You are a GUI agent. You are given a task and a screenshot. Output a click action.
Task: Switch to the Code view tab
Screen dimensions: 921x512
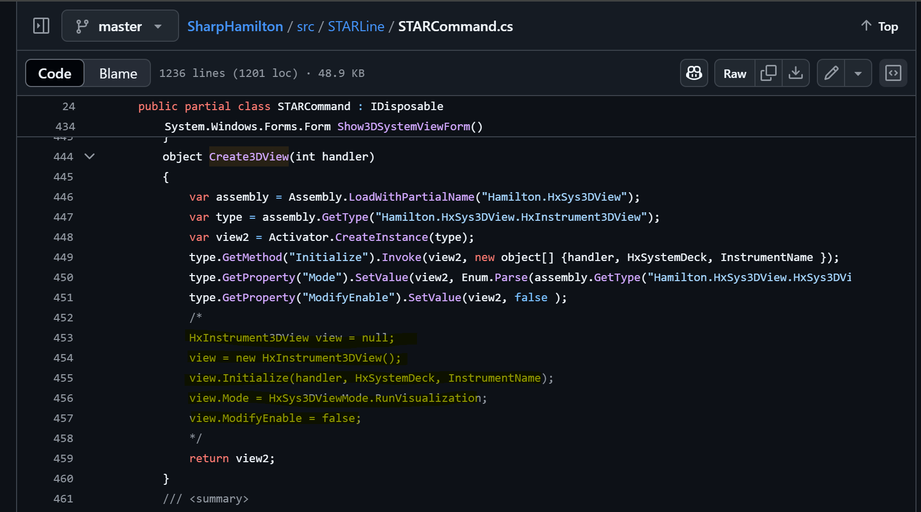[55, 73]
